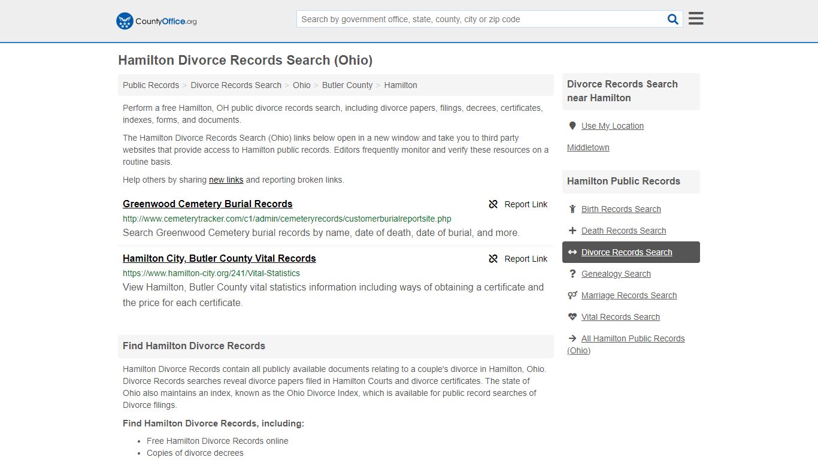The image size is (818, 460).
Task: Click the page heading Hamilton Divorce Records Search
Action: [246, 60]
